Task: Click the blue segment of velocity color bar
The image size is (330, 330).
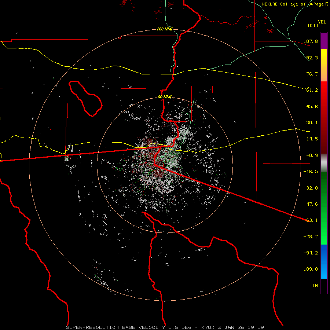Action: click(324, 261)
